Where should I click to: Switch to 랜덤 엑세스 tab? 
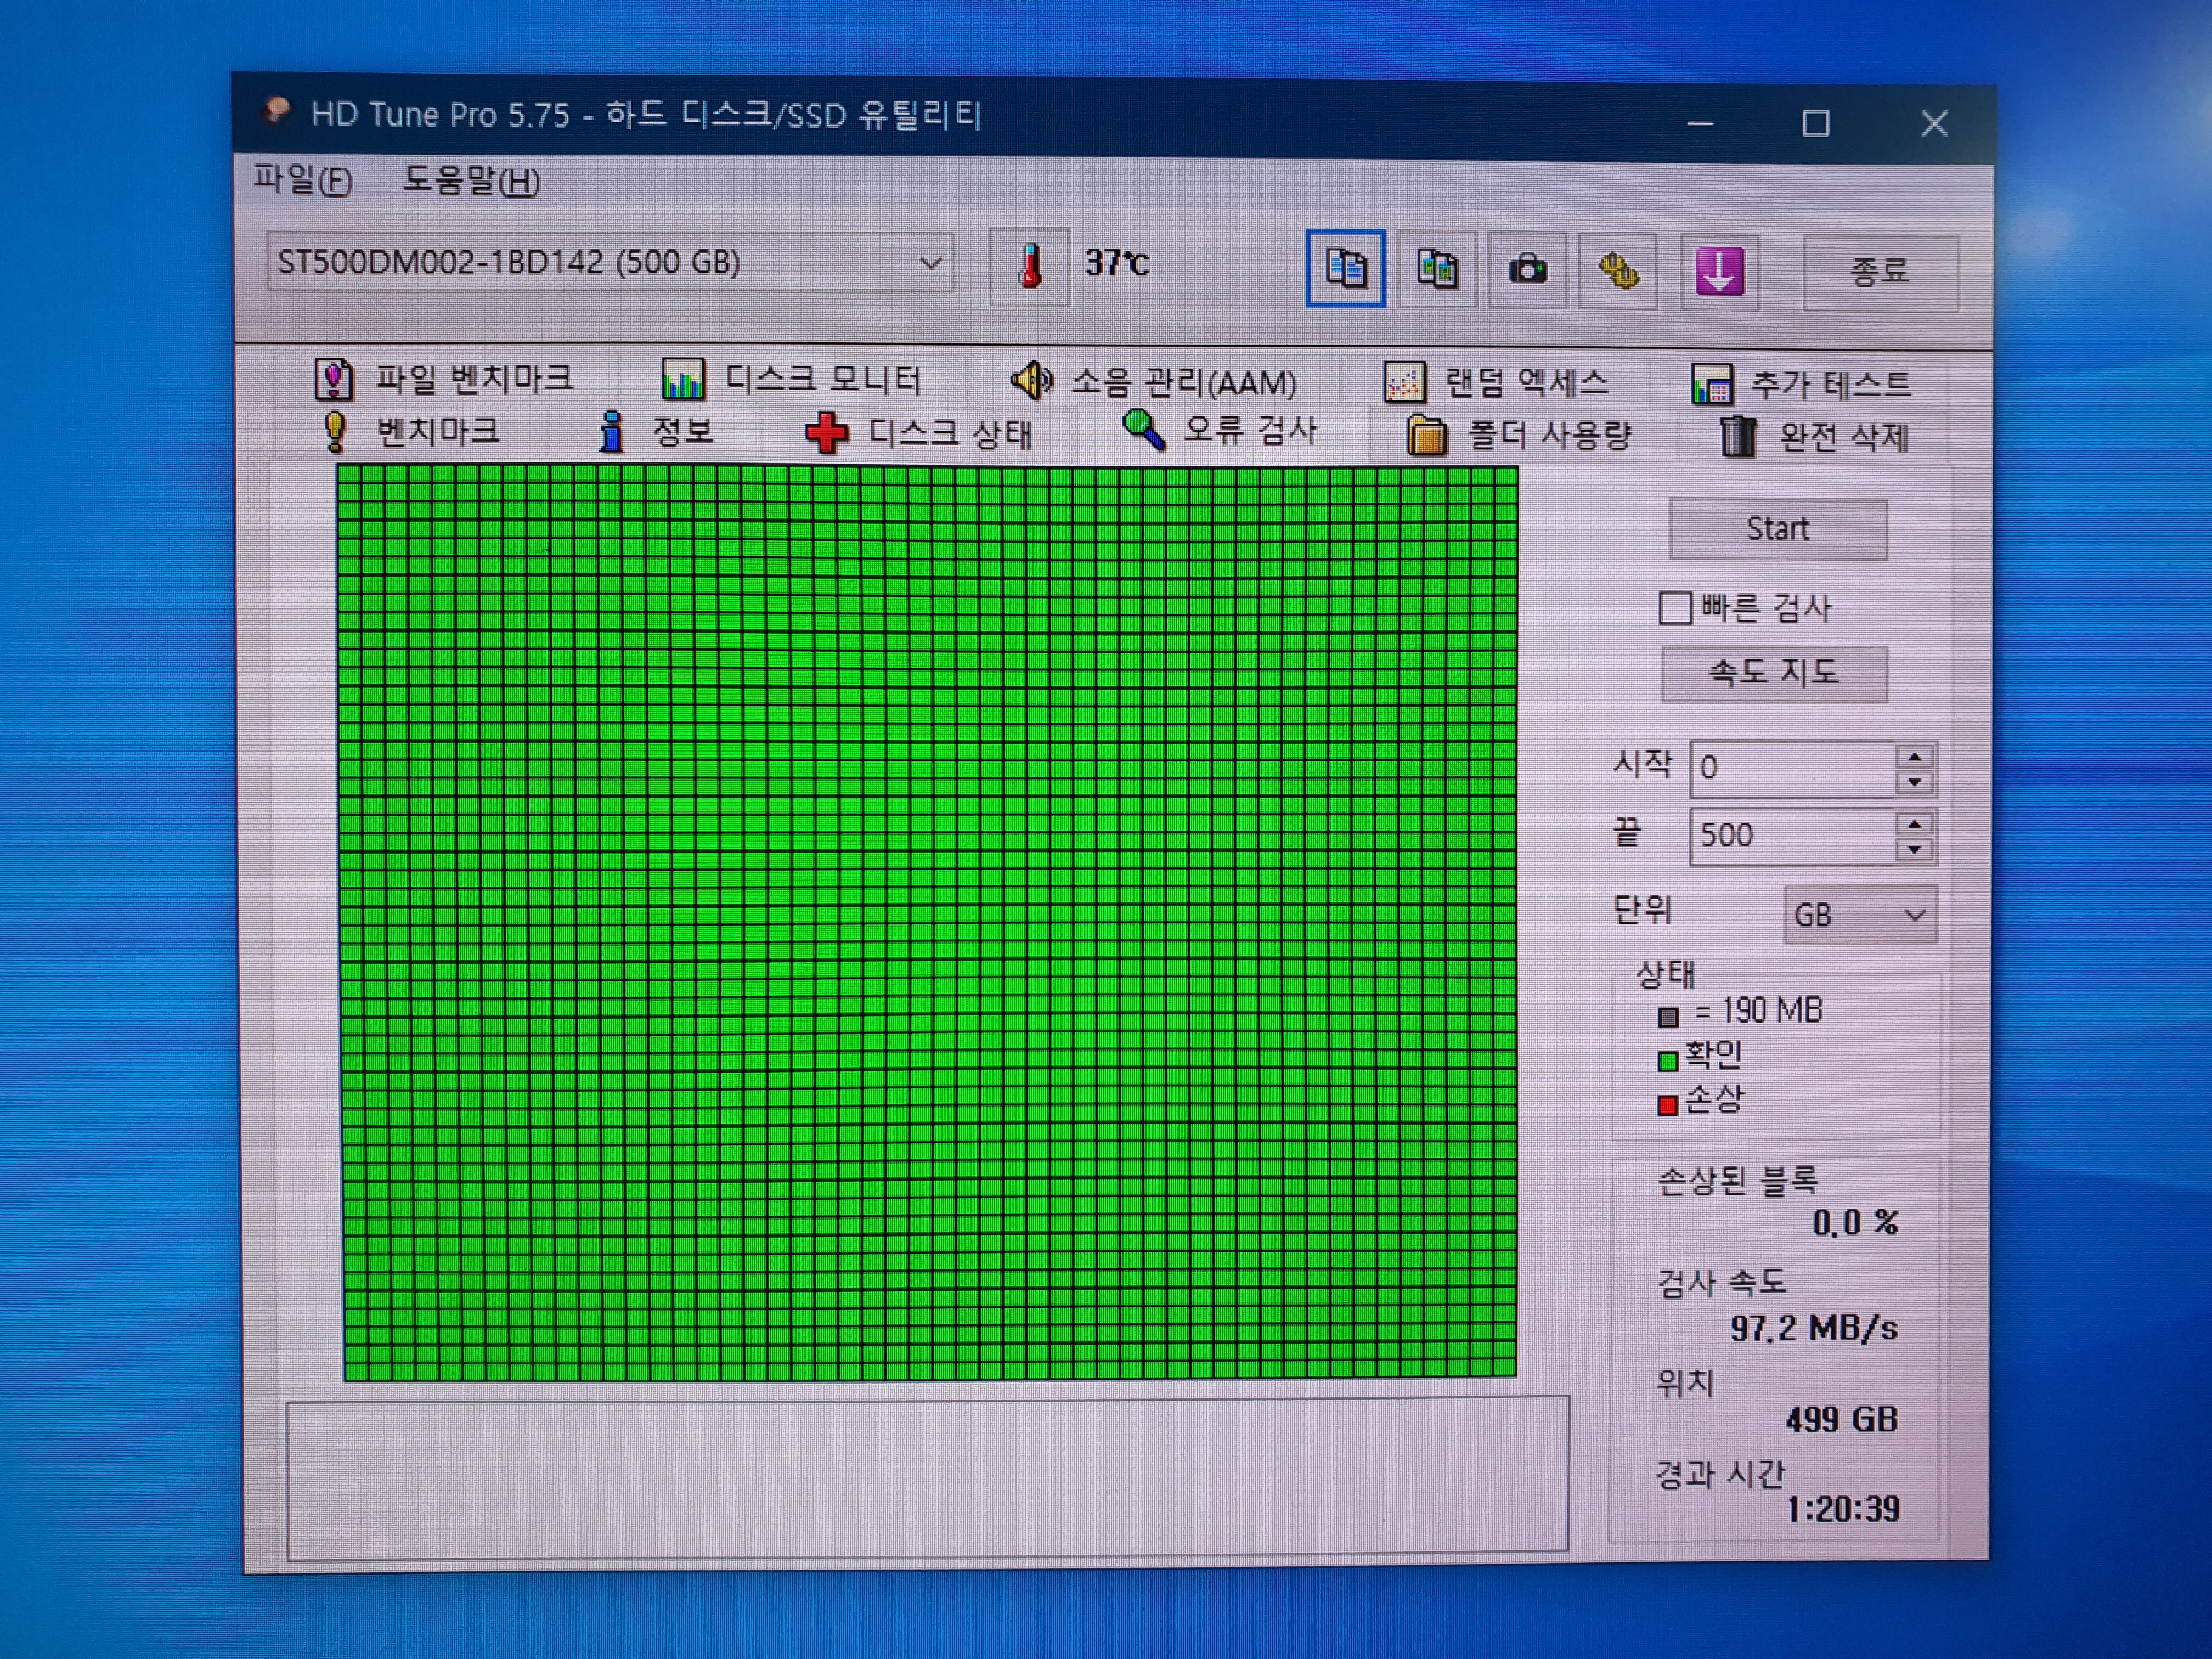coord(1497,383)
